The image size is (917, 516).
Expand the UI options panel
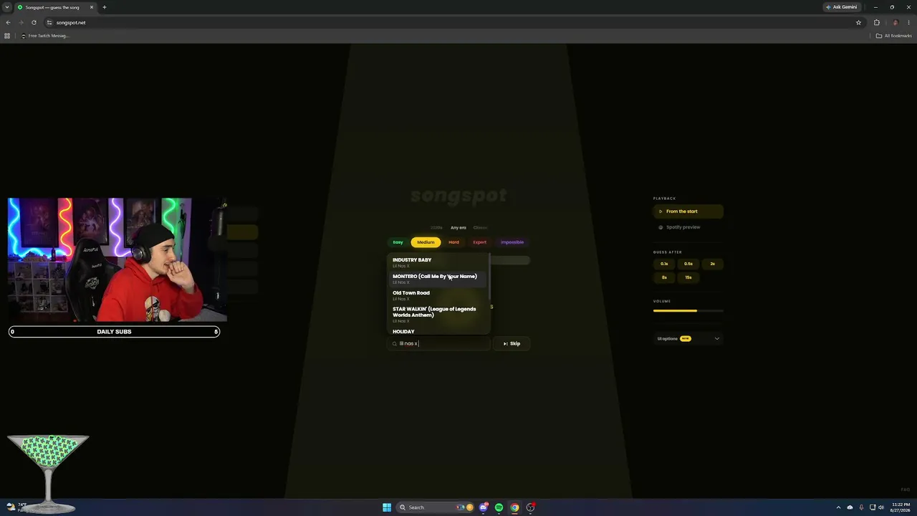688,338
